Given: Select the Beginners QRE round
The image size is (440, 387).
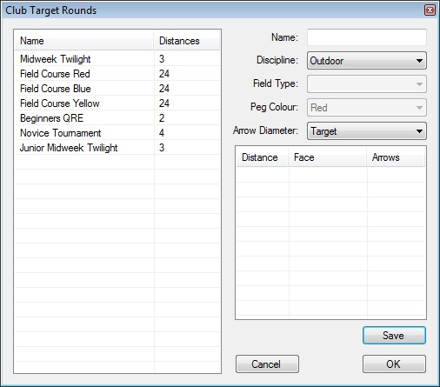Looking at the screenshot, I should click(117, 118).
